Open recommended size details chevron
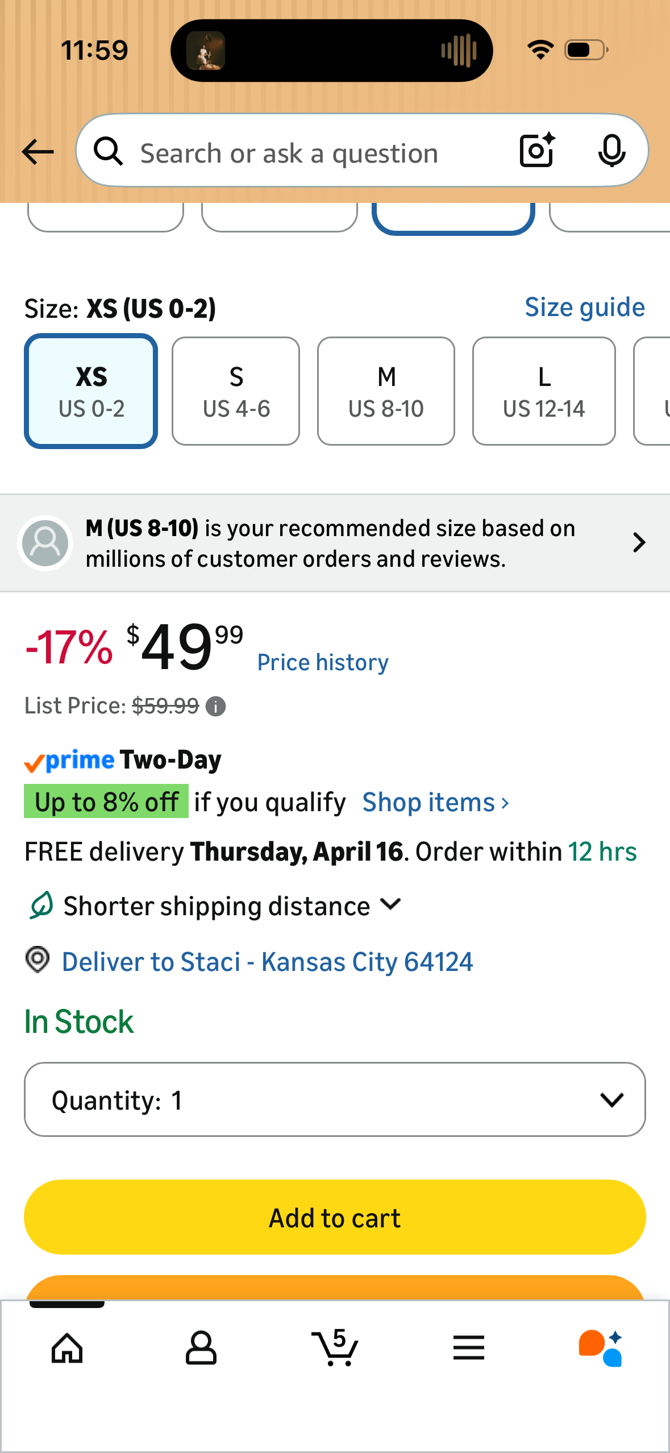670x1453 pixels. [639, 543]
